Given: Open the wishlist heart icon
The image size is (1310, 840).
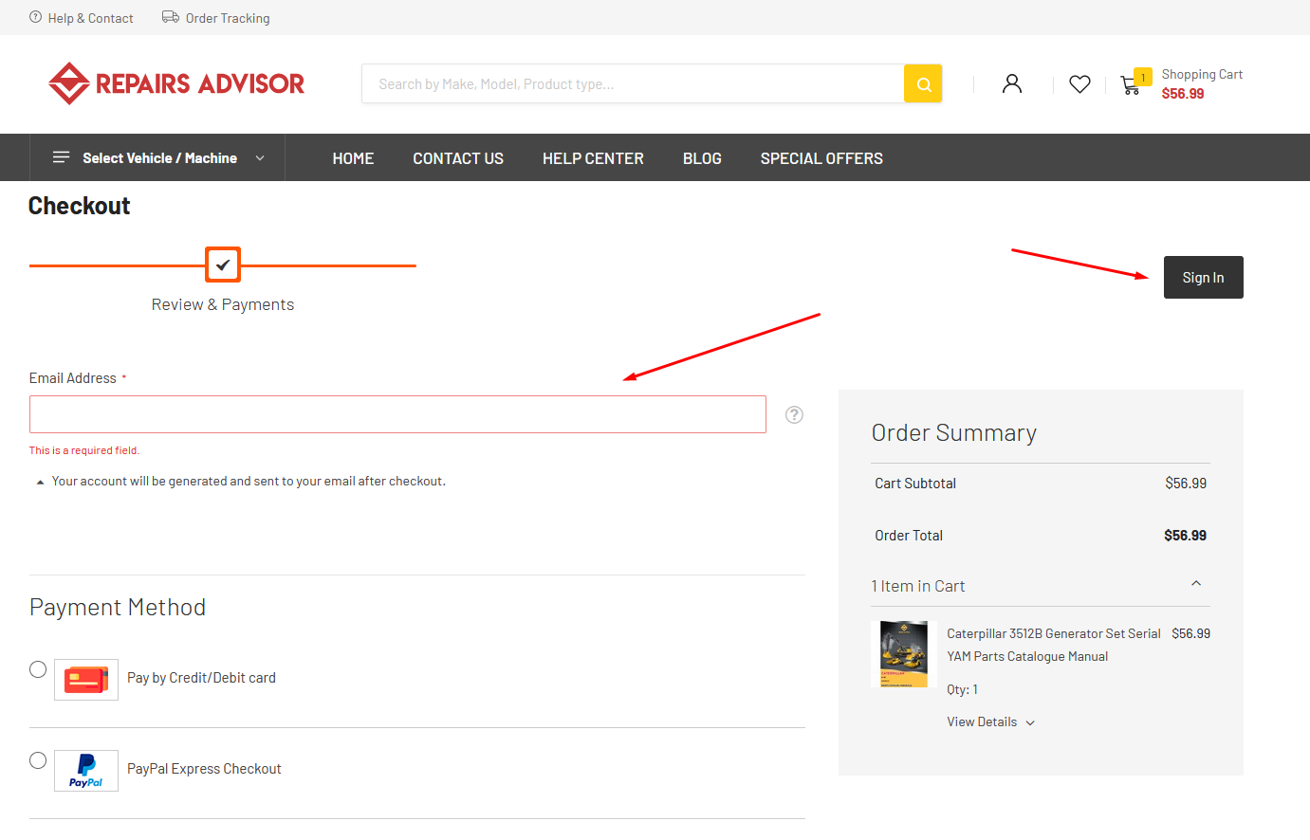Looking at the screenshot, I should pos(1079,84).
